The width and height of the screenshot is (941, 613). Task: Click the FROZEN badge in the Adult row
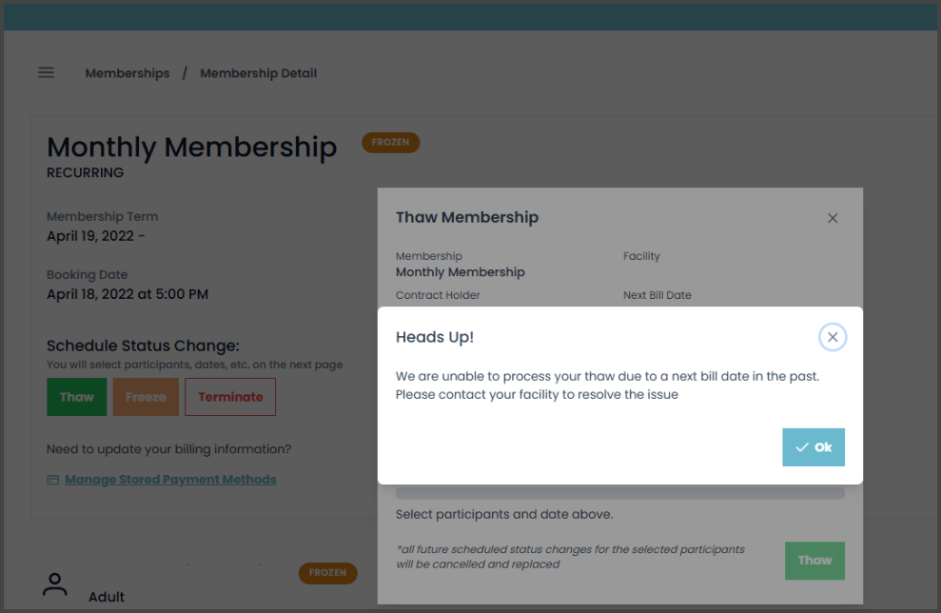(x=327, y=573)
